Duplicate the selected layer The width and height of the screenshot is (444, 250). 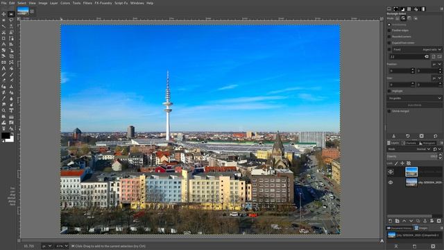(418, 221)
